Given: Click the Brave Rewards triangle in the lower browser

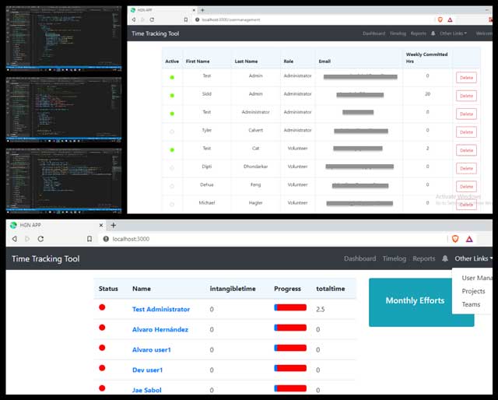Looking at the screenshot, I should click(x=472, y=239).
